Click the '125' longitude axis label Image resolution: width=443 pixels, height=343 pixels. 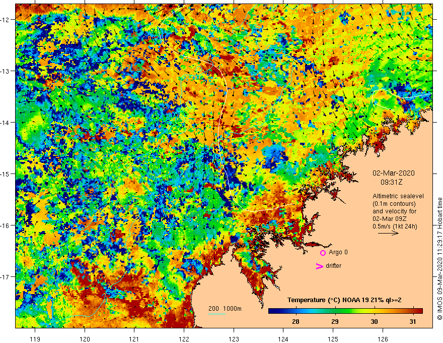pos(333,339)
